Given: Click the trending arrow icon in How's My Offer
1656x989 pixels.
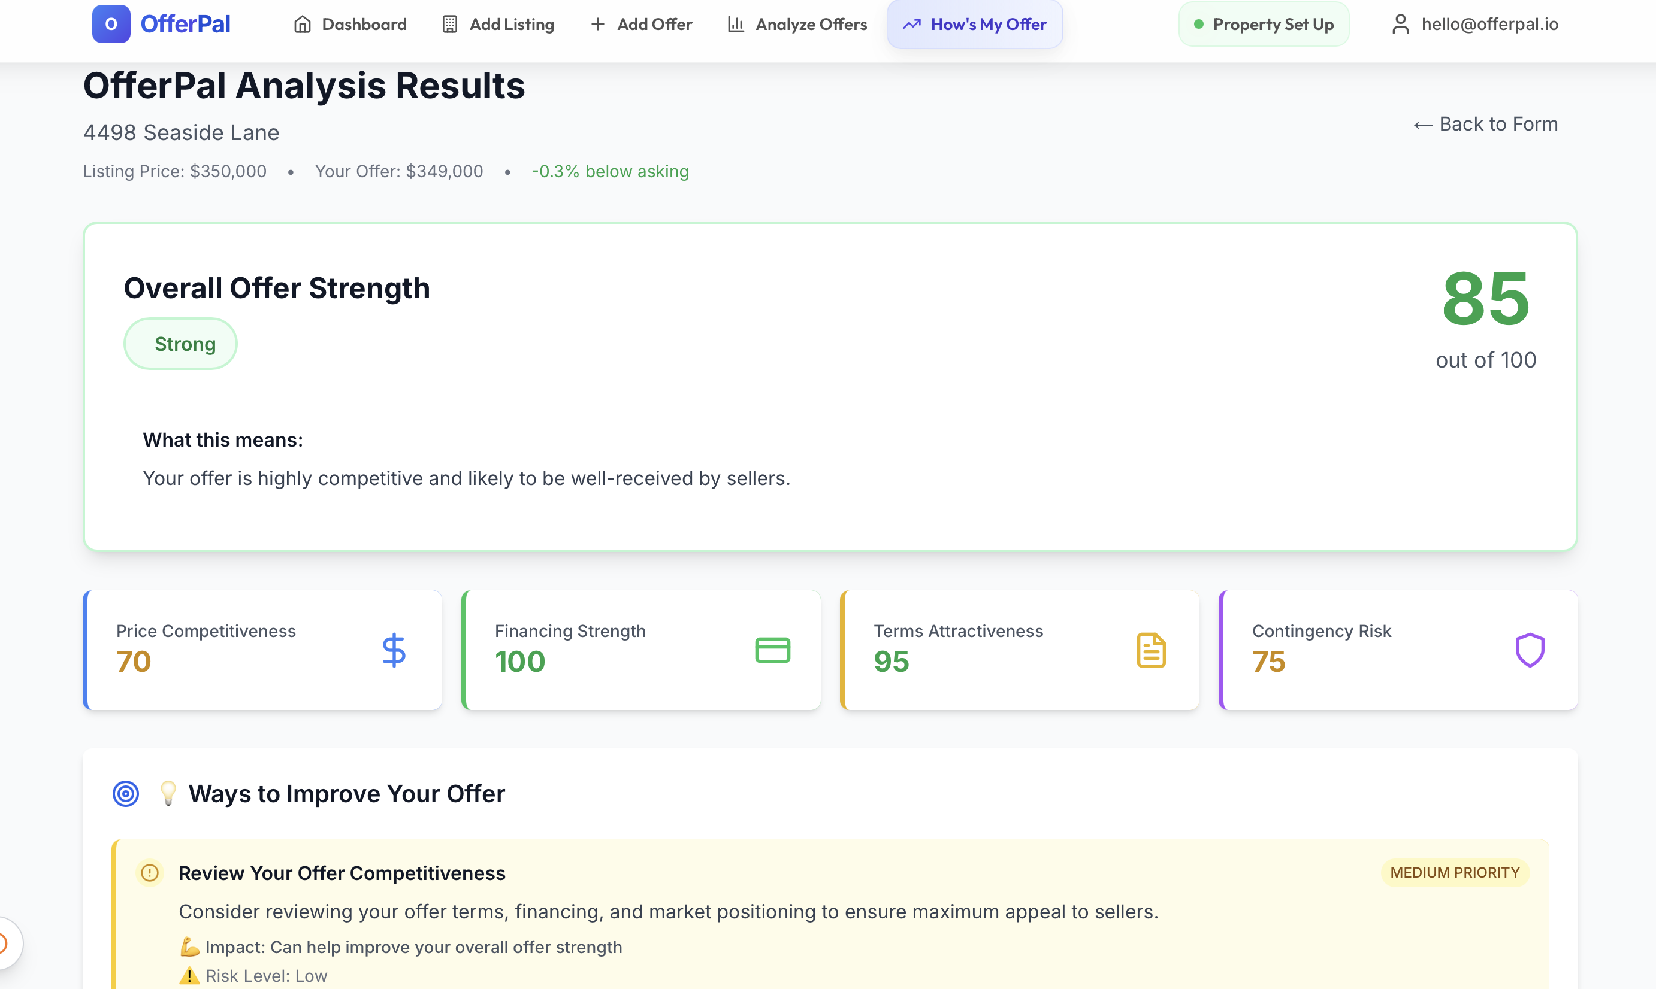Looking at the screenshot, I should coord(912,23).
